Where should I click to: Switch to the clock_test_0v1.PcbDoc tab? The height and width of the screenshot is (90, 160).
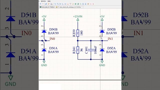(x=47, y=7)
